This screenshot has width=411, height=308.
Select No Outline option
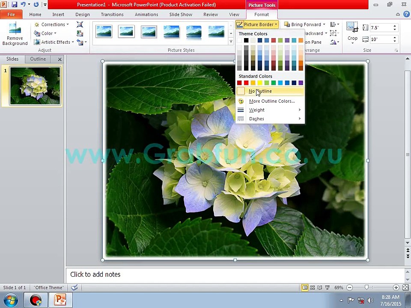pyautogui.click(x=270, y=91)
